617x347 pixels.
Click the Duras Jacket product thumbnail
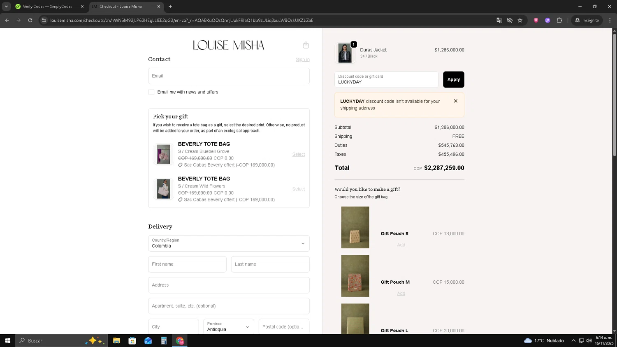[345, 53]
